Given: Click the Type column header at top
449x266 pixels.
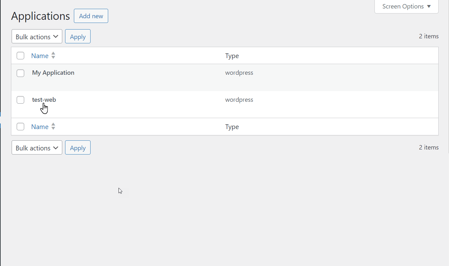Looking at the screenshot, I should (x=232, y=56).
